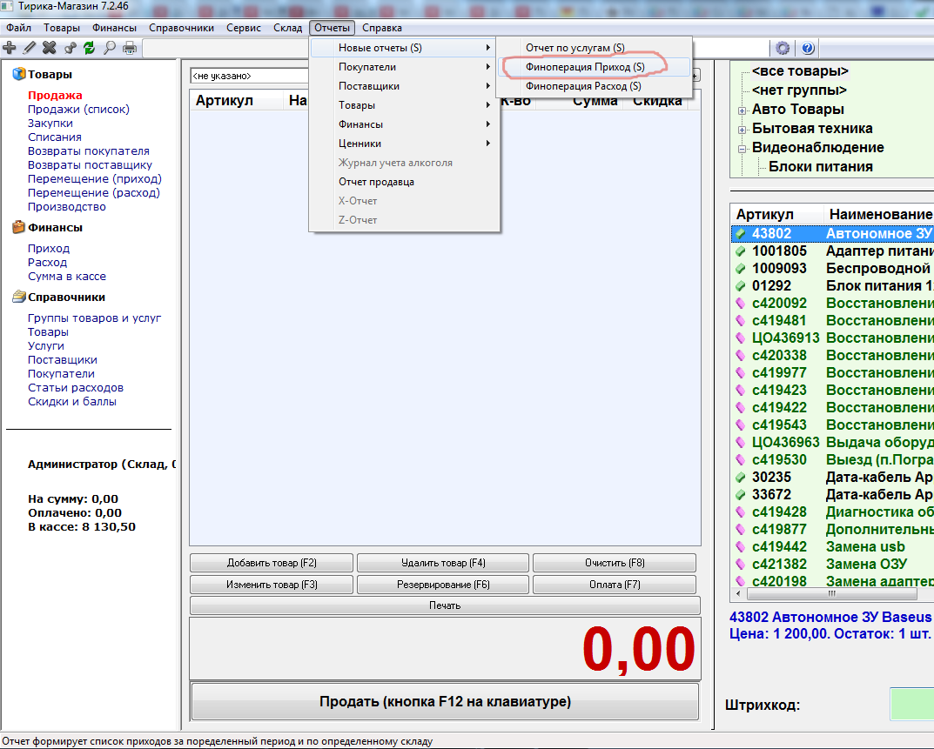Click the Артикул column header in product list
The height and width of the screenshot is (749, 934).
(x=776, y=214)
